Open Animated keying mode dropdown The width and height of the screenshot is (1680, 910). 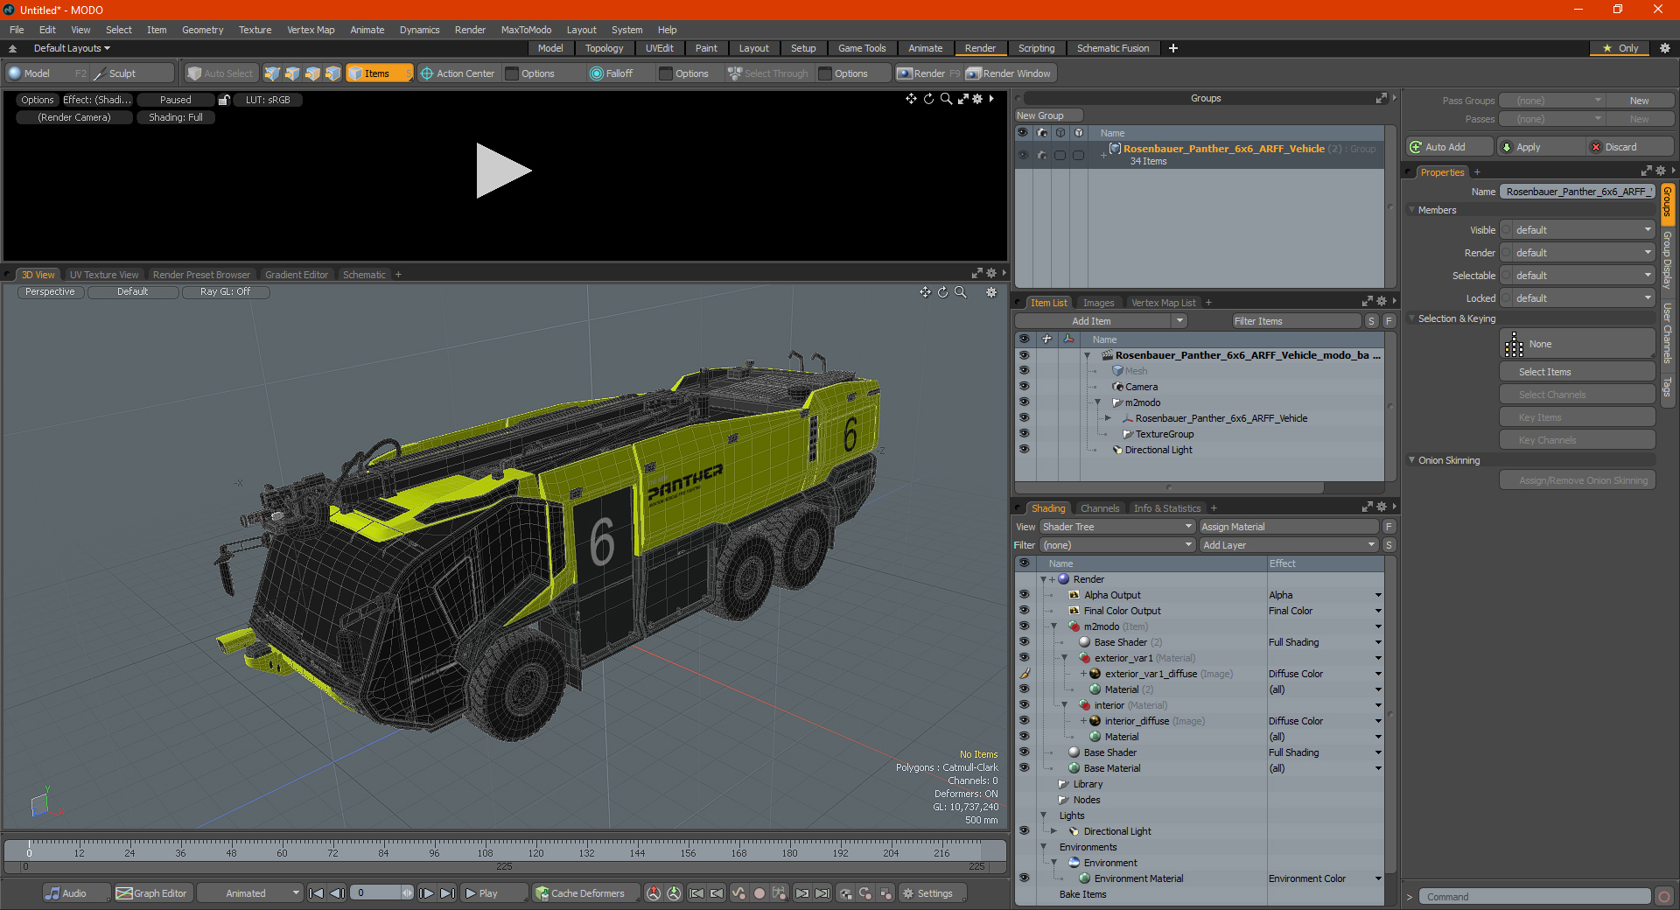(x=250, y=893)
